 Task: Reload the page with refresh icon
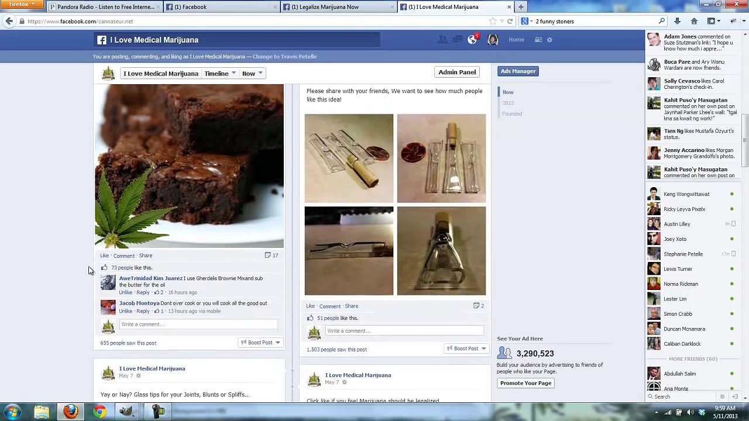(x=510, y=21)
